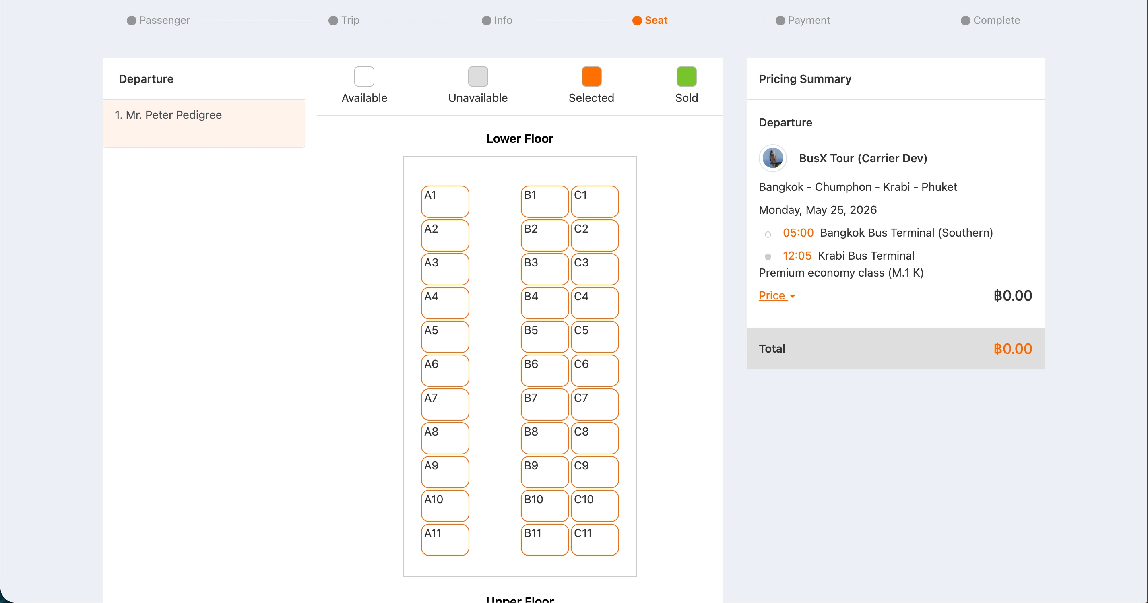Choose seat A3

click(445, 269)
